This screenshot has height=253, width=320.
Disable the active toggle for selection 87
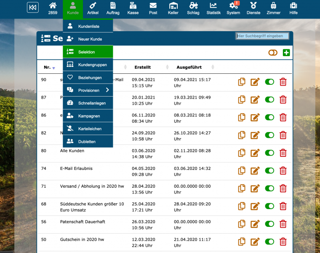[269, 100]
